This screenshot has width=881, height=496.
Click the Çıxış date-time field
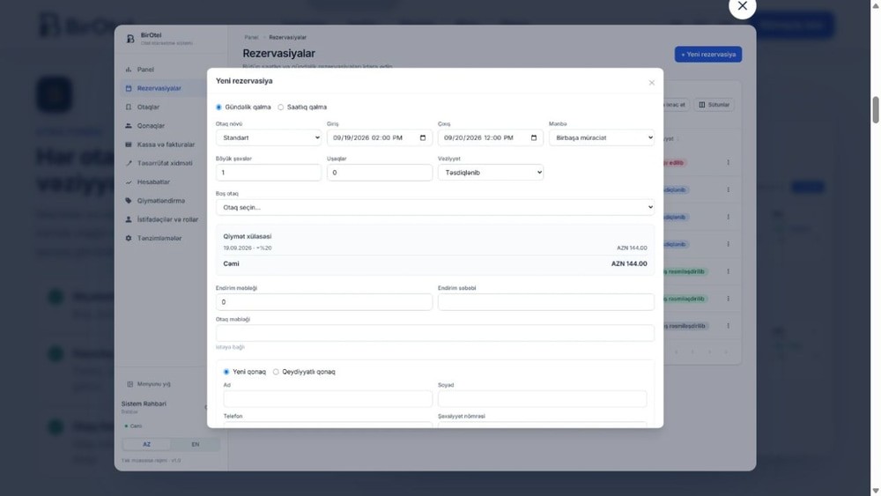coord(491,137)
